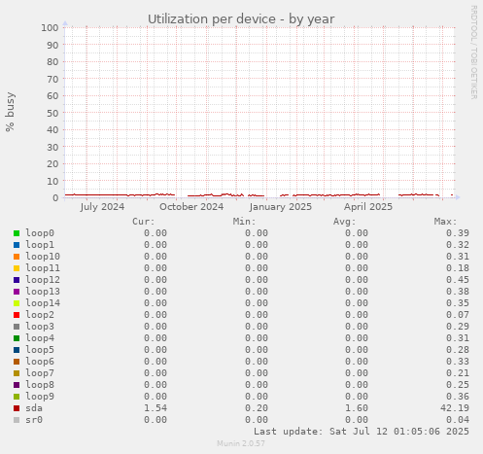Click the January 2025 axis label
Image resolution: width=483 pixels, height=454 pixels.
coord(281,207)
